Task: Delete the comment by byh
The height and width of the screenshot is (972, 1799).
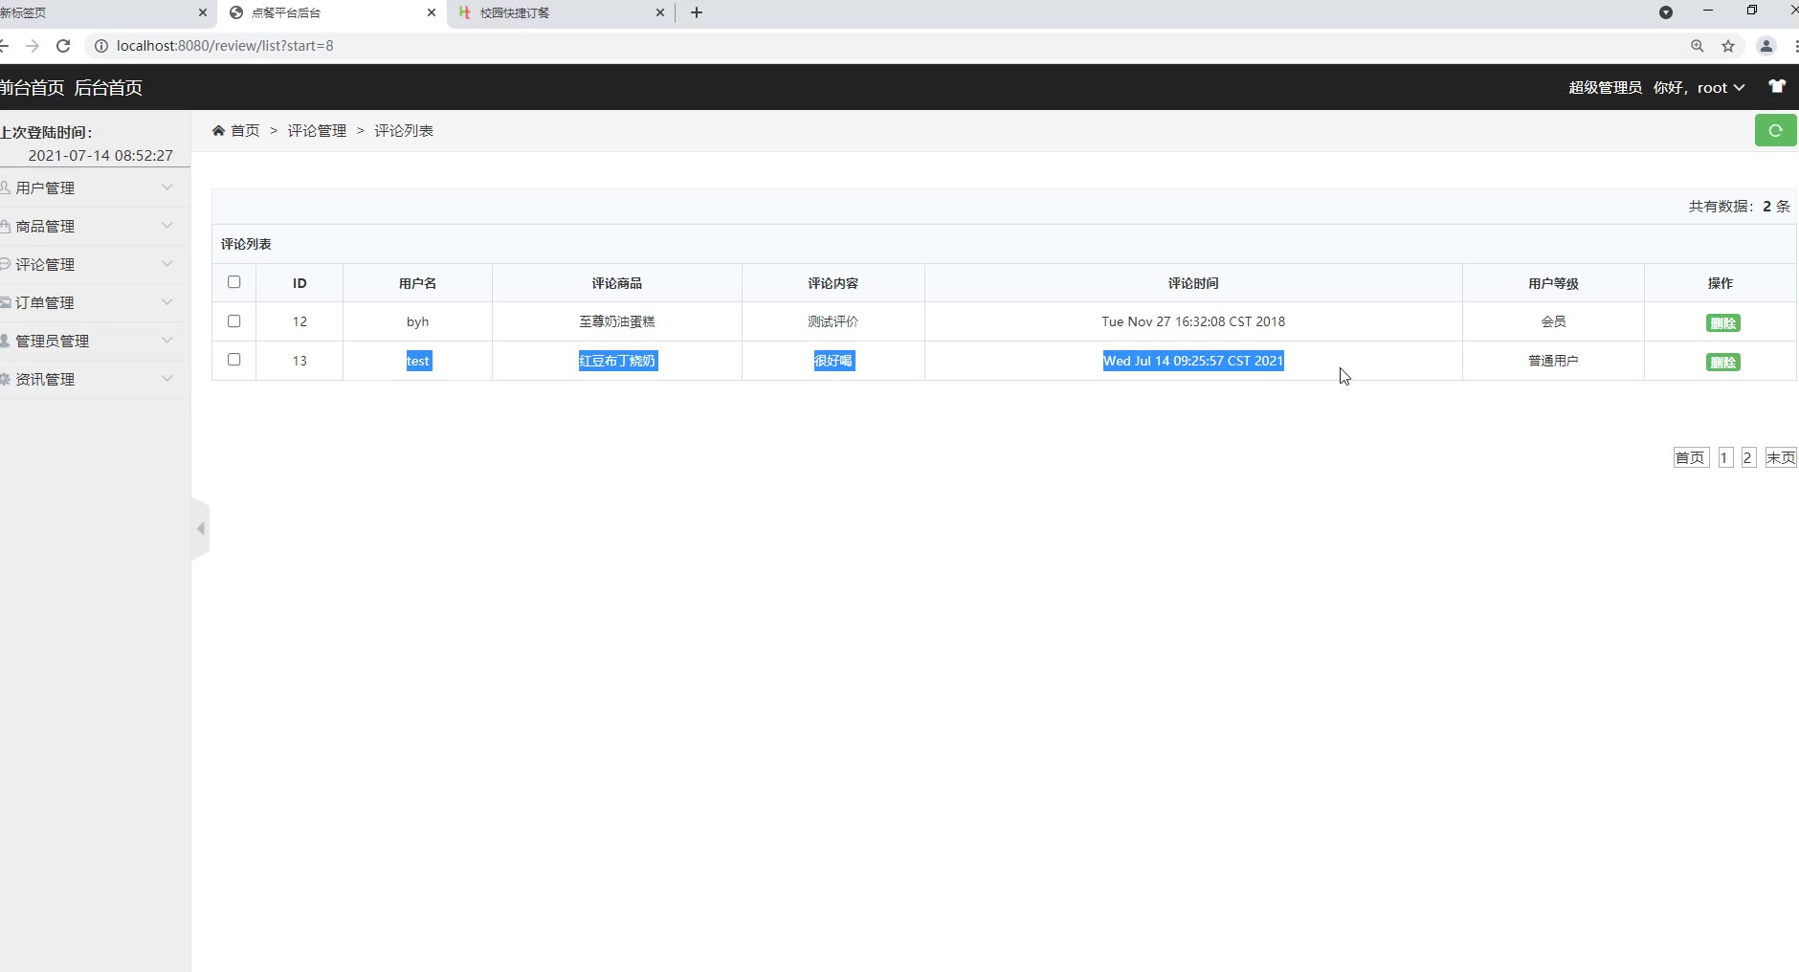Action: point(1722,322)
